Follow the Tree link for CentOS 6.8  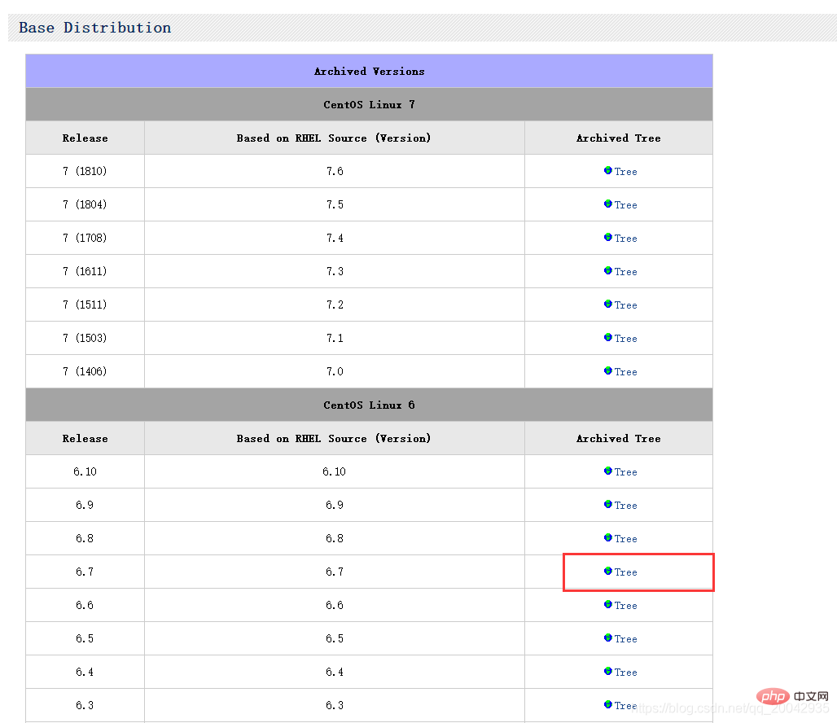coord(625,539)
